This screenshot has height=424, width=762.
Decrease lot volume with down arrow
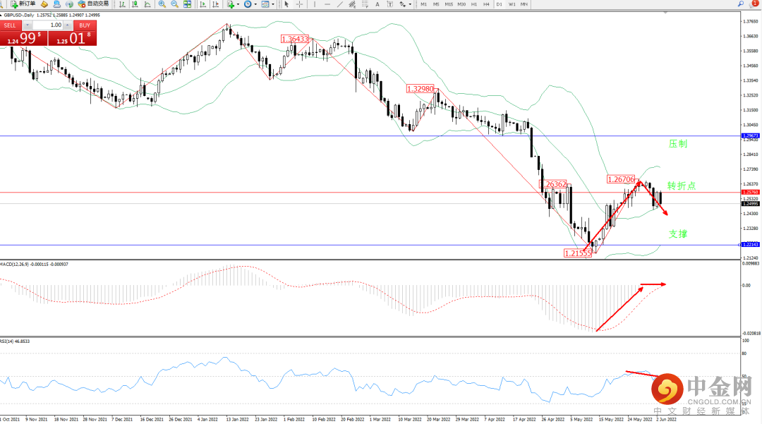coord(28,25)
